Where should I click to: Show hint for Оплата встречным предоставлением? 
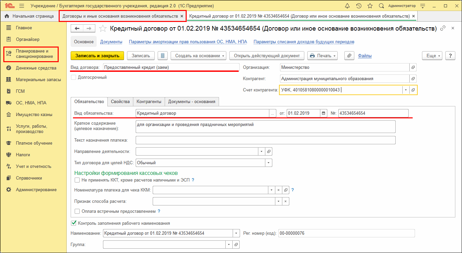(x=159, y=211)
